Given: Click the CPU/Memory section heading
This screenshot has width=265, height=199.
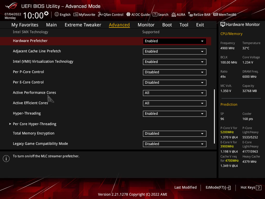Looking at the screenshot, I should 231,34.
